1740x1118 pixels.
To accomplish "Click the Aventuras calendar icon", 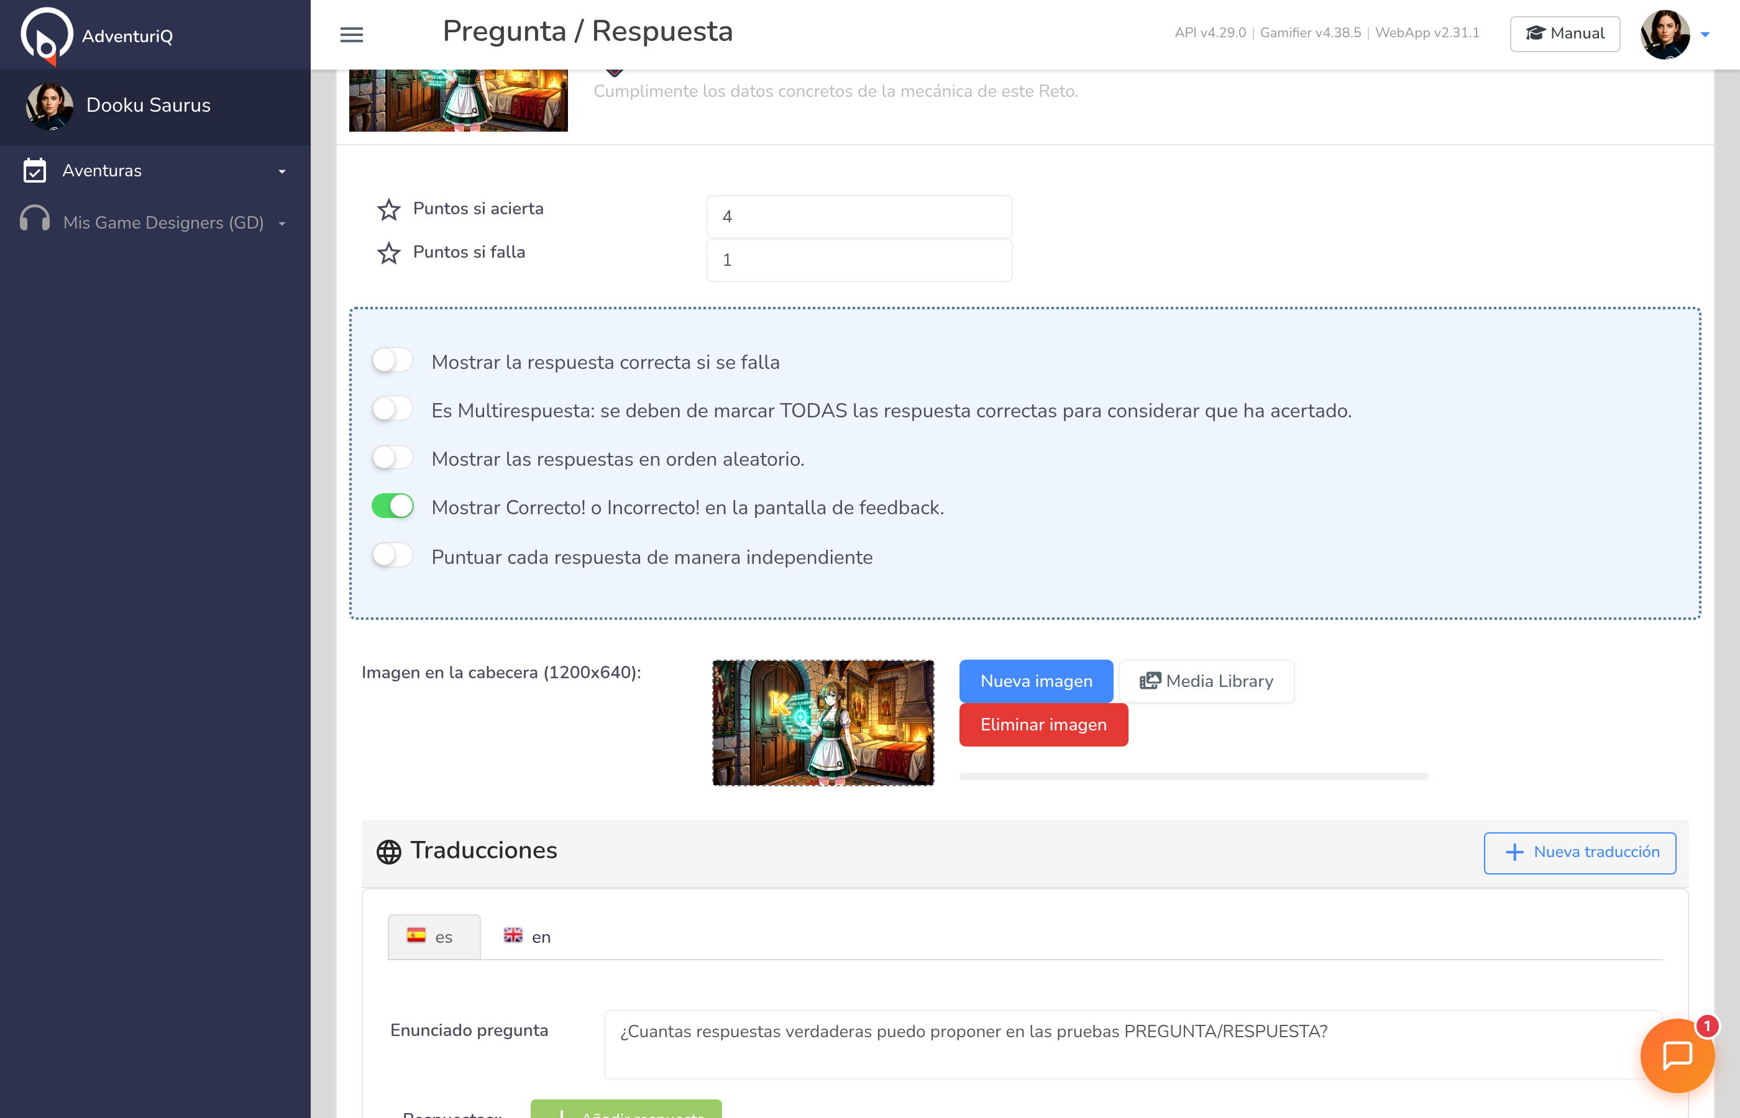I will [34, 171].
